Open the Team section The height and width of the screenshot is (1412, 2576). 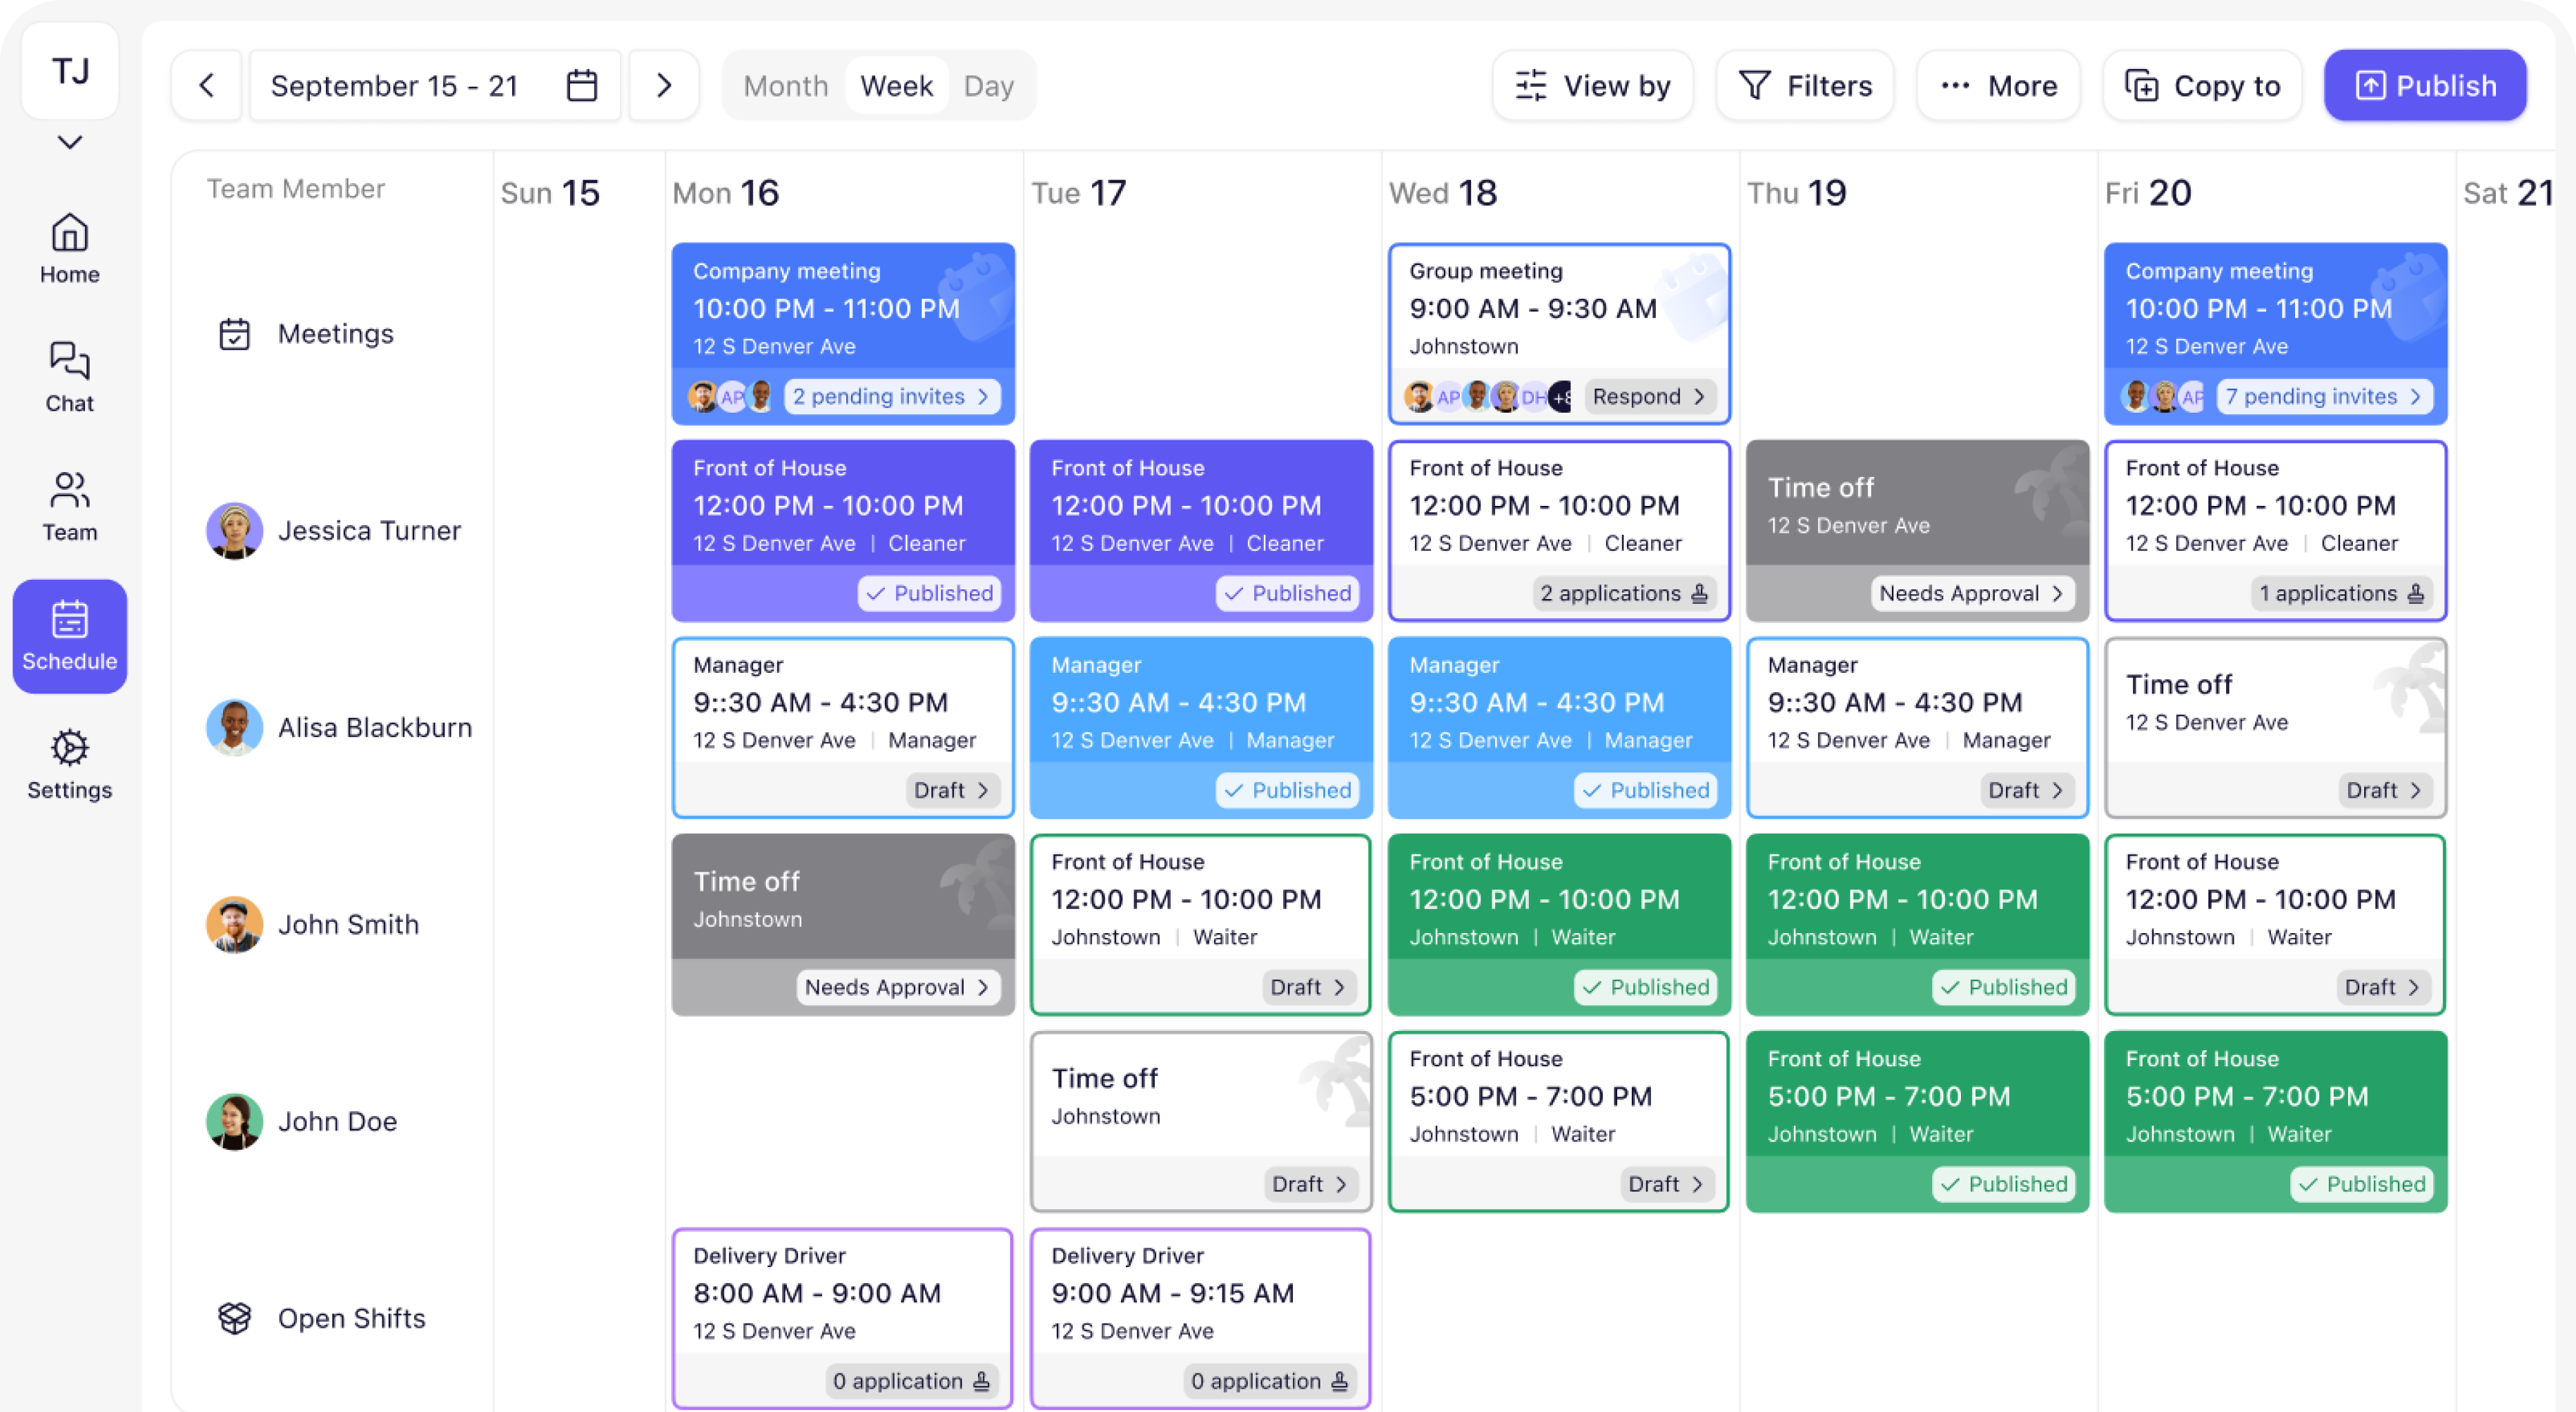pyautogui.click(x=69, y=506)
